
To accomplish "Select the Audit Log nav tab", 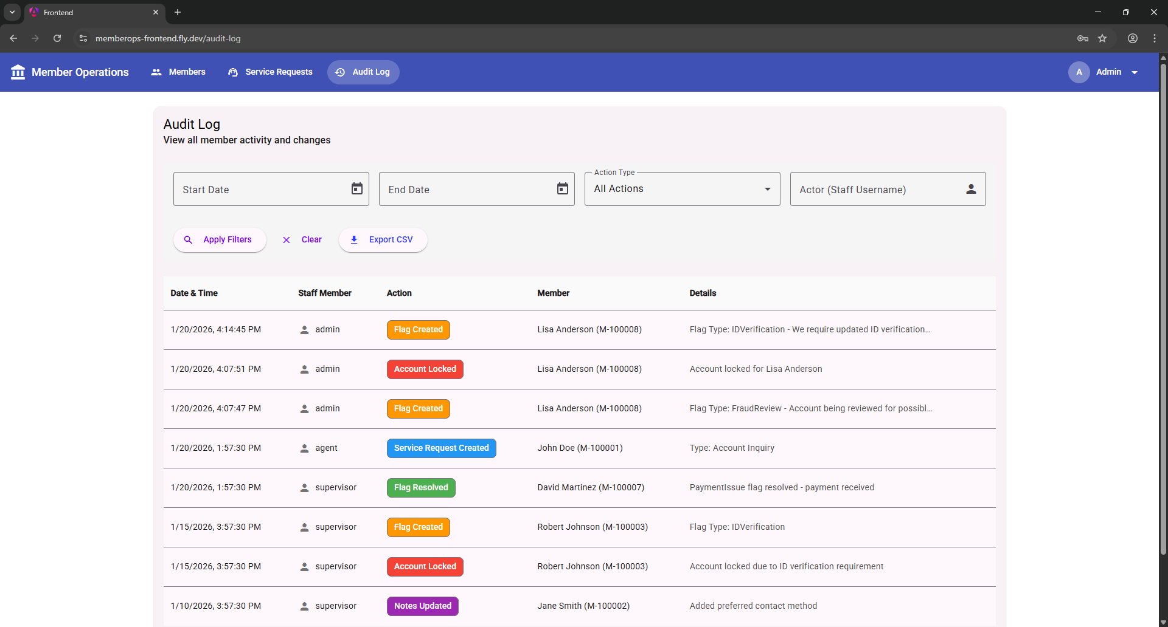I will point(363,72).
